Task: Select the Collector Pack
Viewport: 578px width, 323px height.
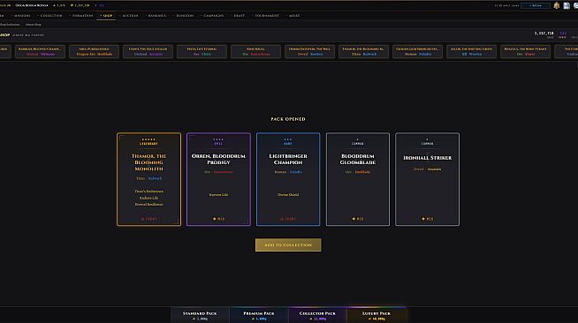Action: (317, 315)
